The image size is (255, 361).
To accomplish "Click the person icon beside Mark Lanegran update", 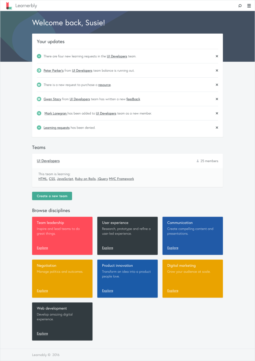I will (39, 113).
